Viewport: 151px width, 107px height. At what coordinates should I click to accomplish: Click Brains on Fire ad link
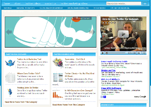(x=108, y=70)
